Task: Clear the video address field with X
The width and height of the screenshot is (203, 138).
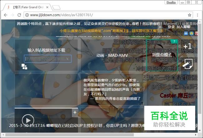Action: click(x=67, y=59)
